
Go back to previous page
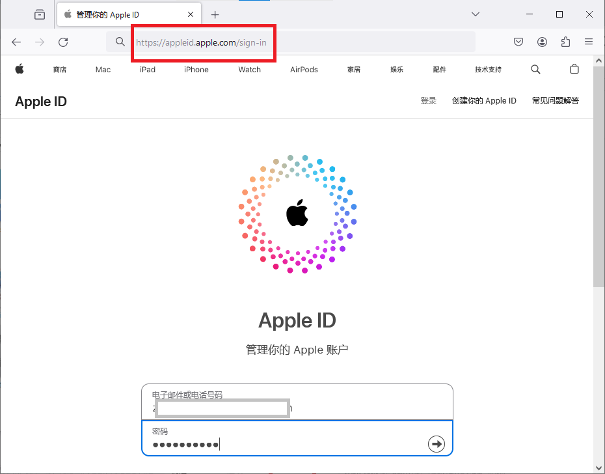coord(16,42)
